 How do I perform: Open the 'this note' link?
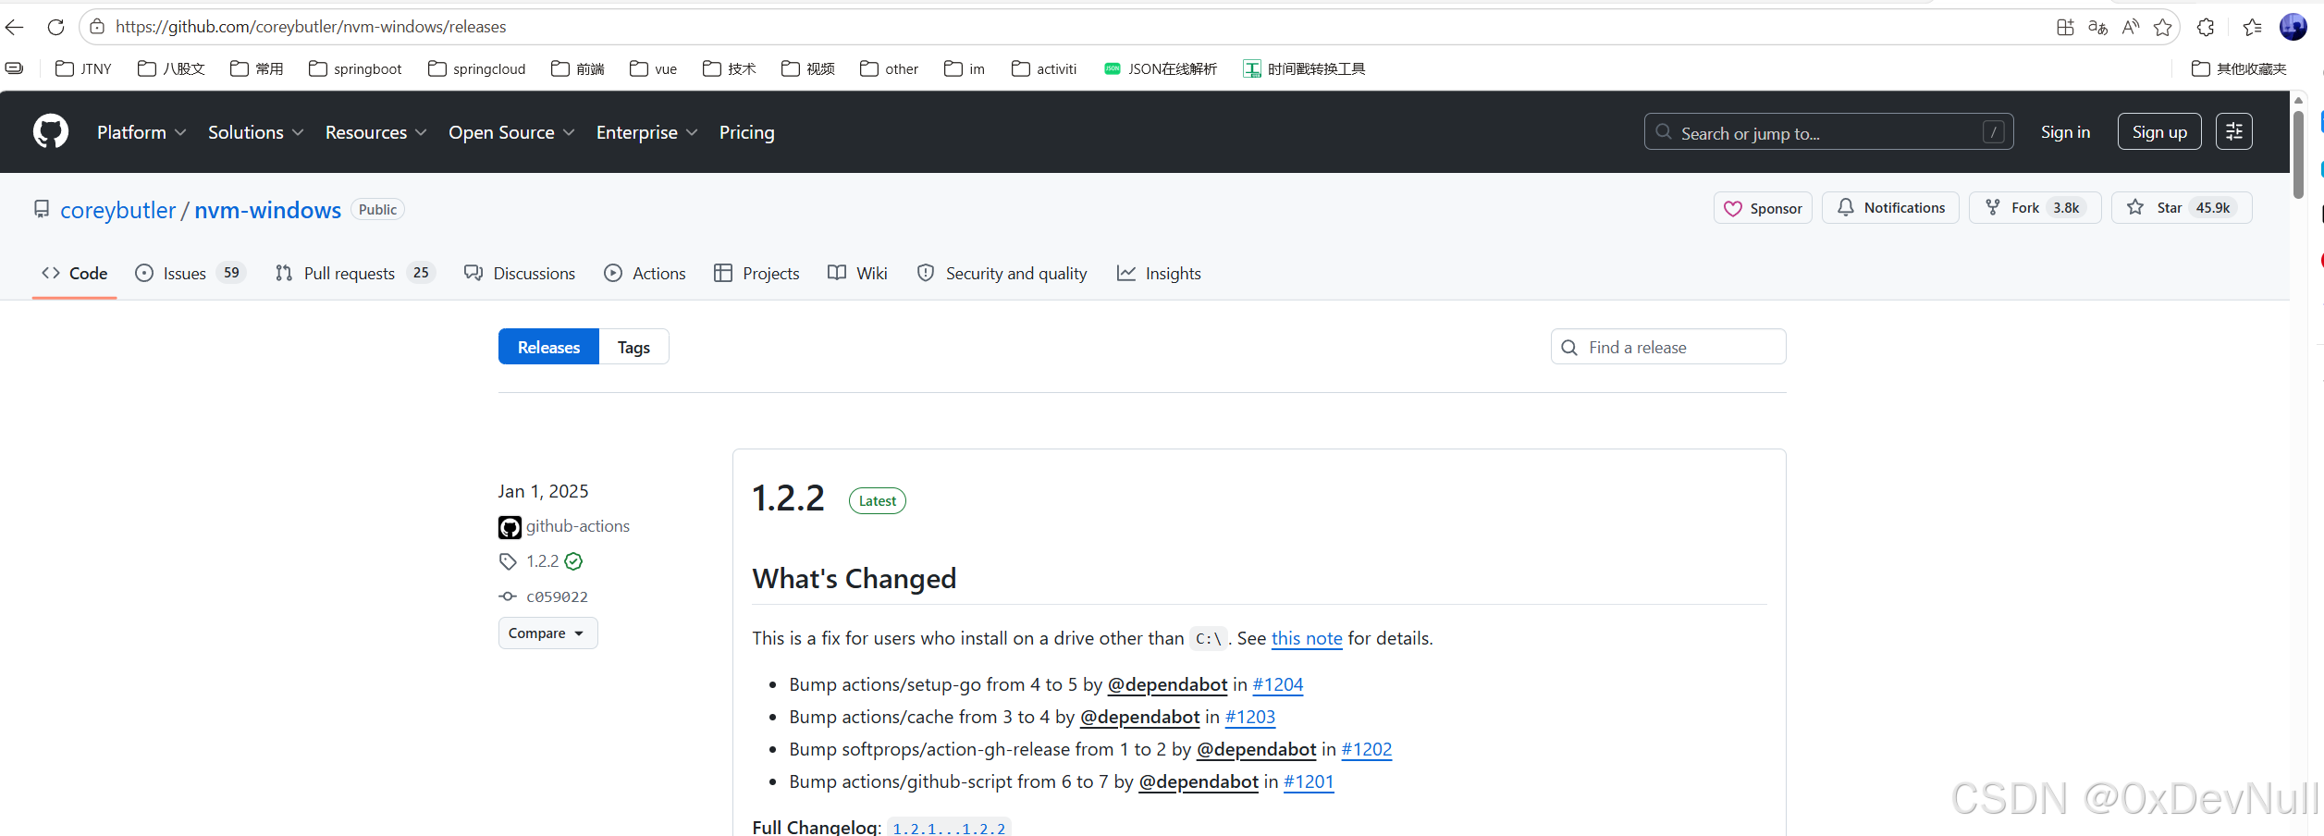tap(1306, 638)
